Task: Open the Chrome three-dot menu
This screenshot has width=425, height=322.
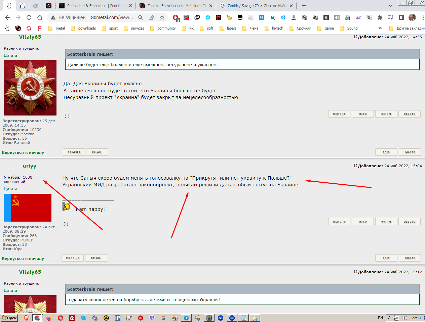Action: [423, 17]
